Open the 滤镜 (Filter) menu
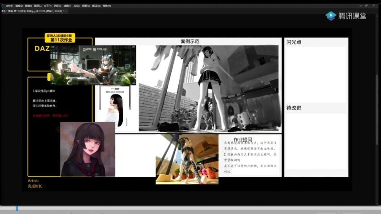The width and height of the screenshot is (381, 214). 67,6
